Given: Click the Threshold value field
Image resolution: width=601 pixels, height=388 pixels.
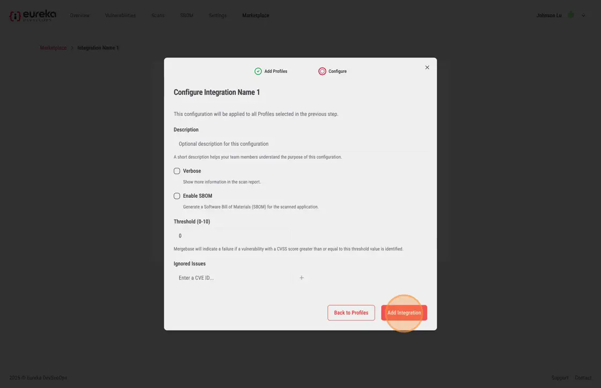Looking at the screenshot, I should pyautogui.click(x=232, y=236).
